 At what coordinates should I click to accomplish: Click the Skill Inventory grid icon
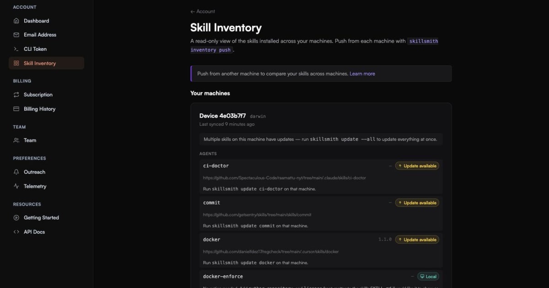(x=16, y=63)
